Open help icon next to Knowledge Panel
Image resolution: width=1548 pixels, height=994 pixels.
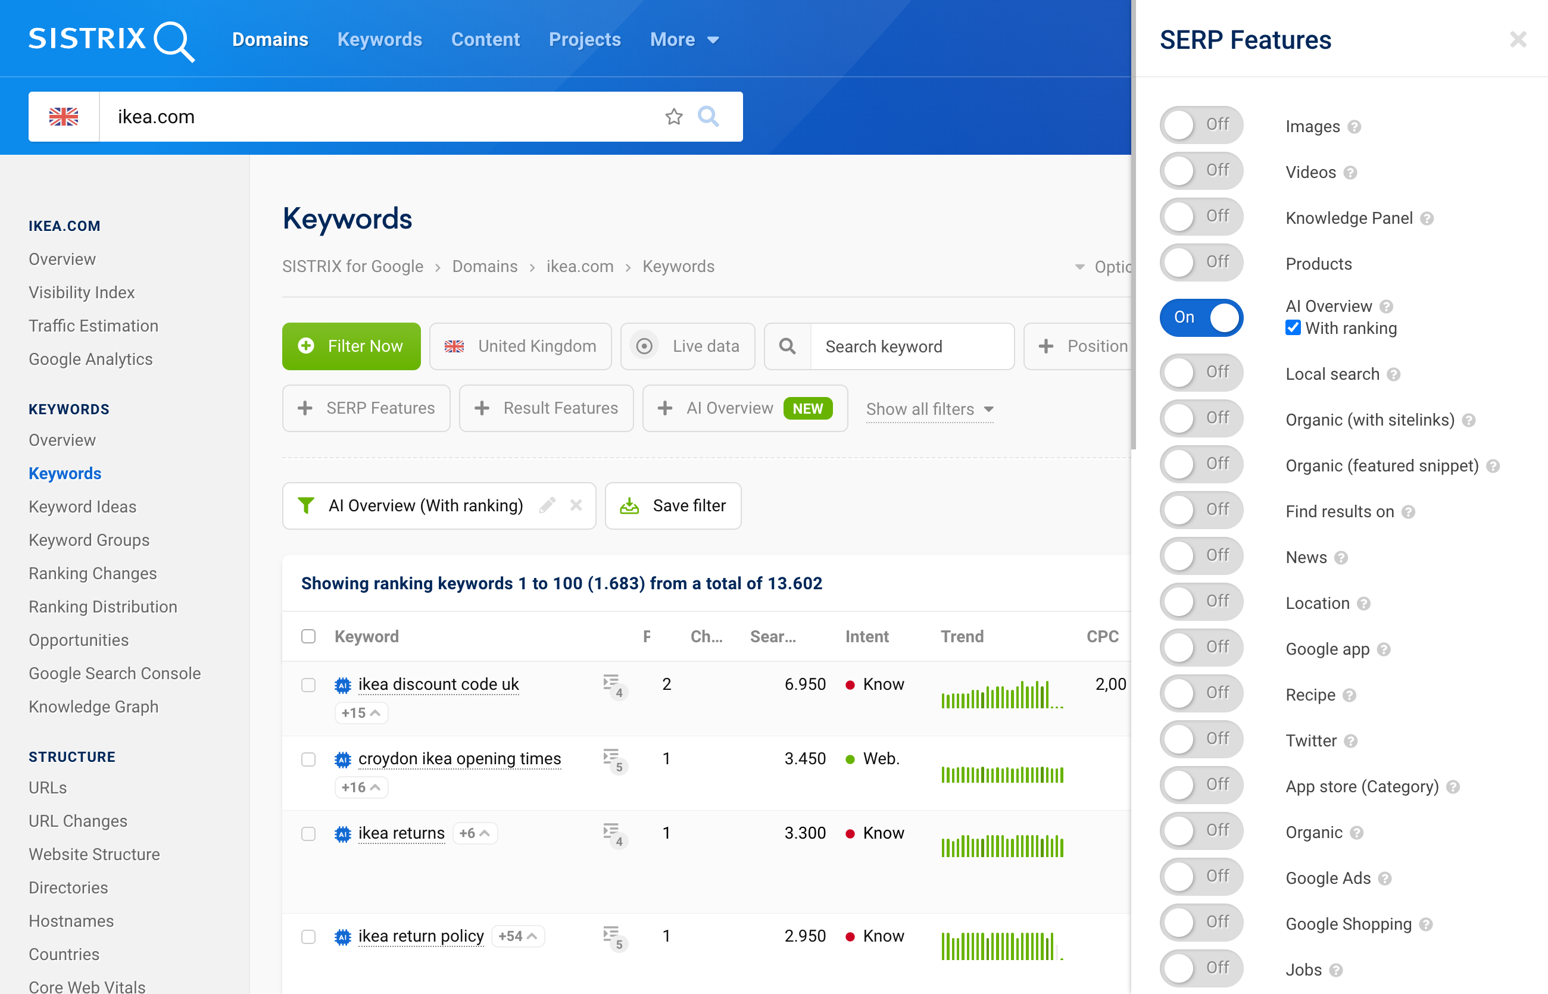(1427, 219)
